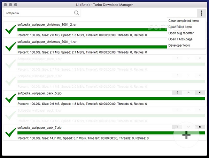Click stats line showing Size: 14.7 MB

tap(83, 138)
